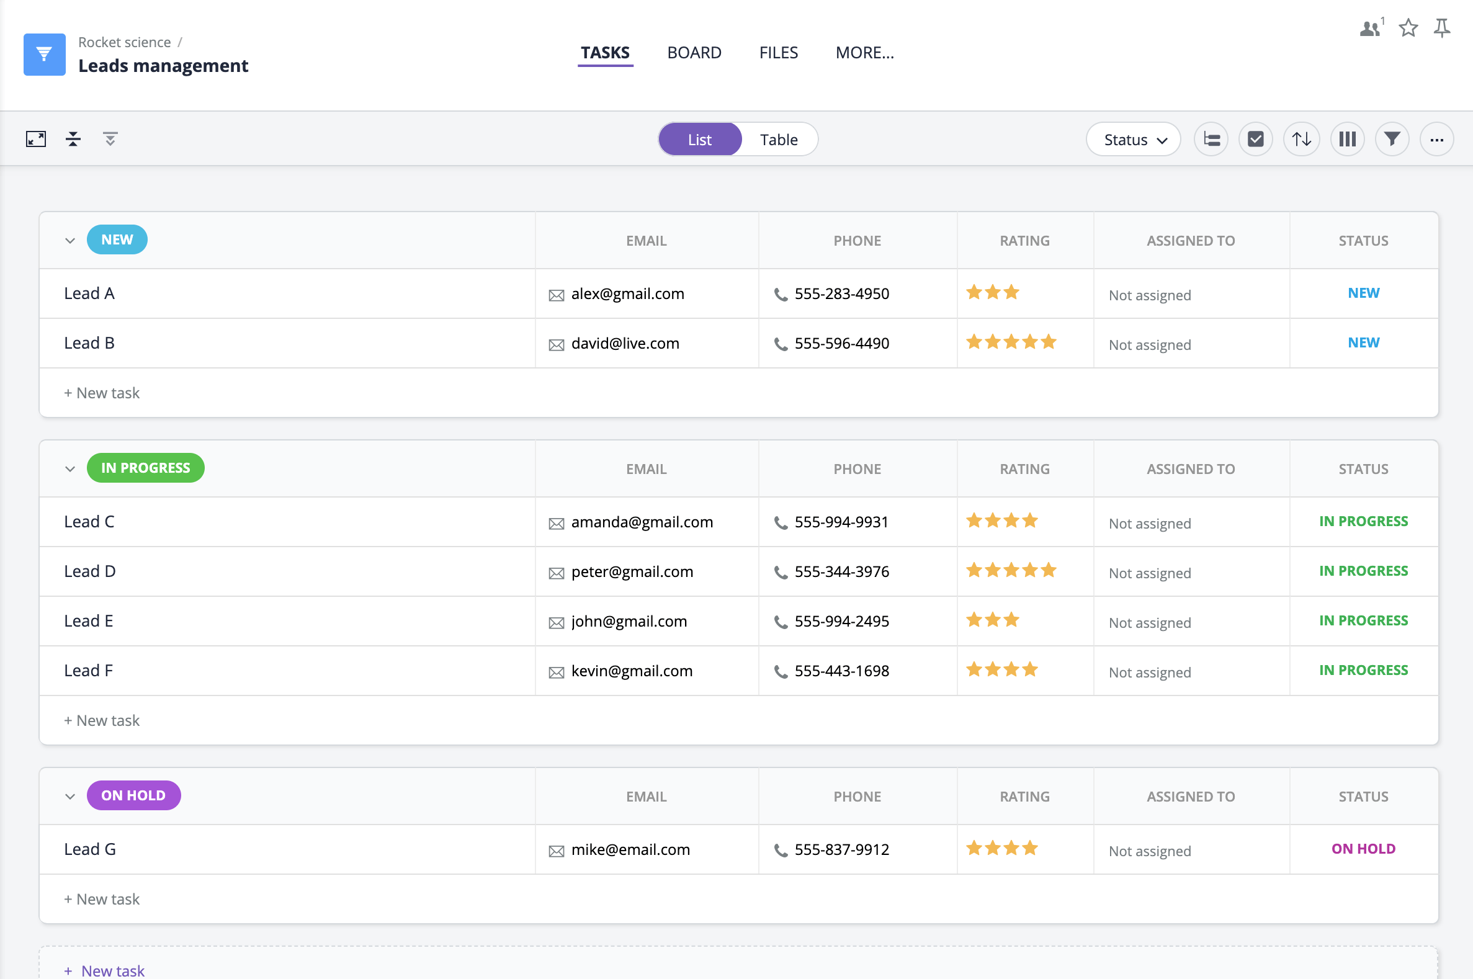
Task: Expand all task groups
Action: pos(109,138)
